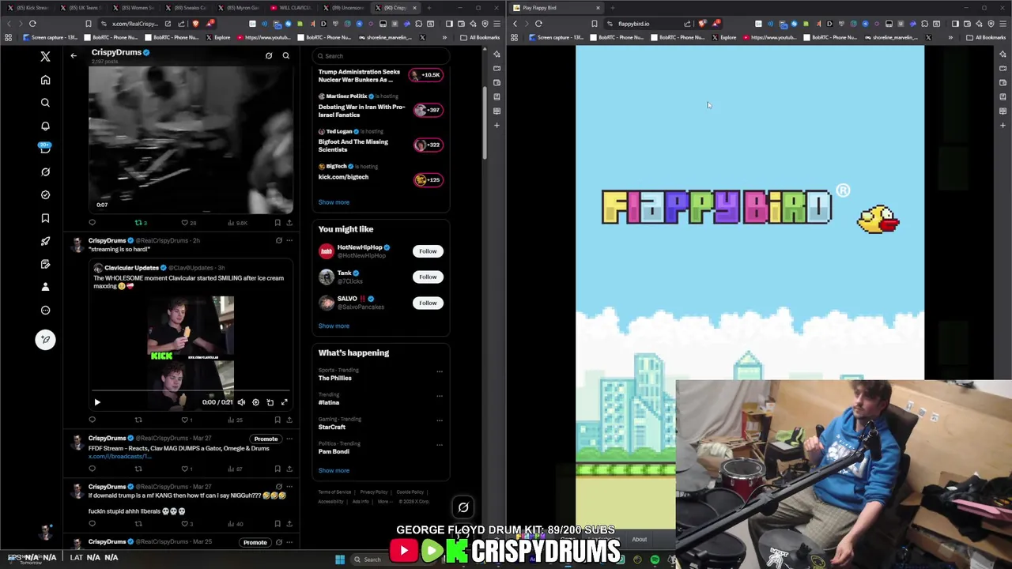Viewport: 1012px width, 569px height.
Task: Open the Premium rocket icon in sidebar
Action: coord(45,241)
